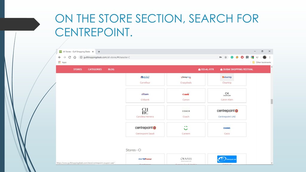This screenshot has height=172, width=306.
Task: Open the Careem store card
Action: tap(186, 130)
